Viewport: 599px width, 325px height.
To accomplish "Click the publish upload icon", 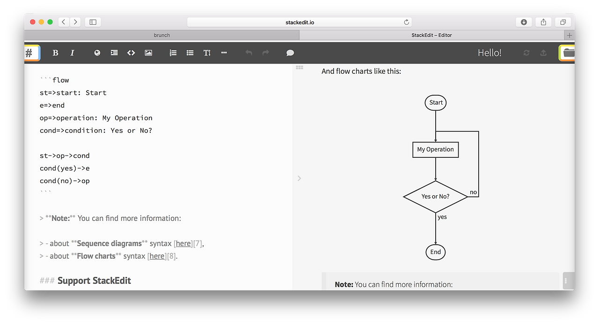I will (543, 53).
